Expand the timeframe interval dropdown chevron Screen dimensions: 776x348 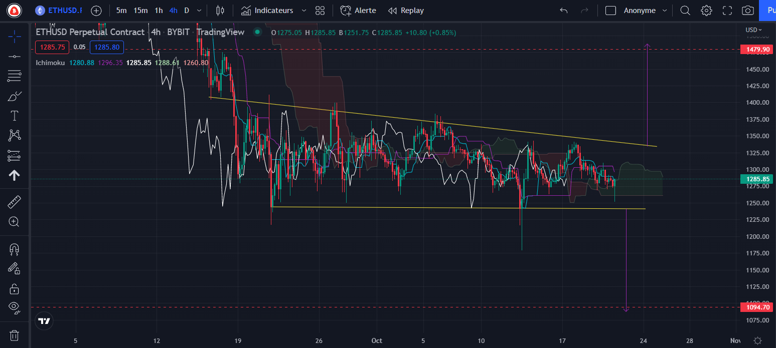200,11
